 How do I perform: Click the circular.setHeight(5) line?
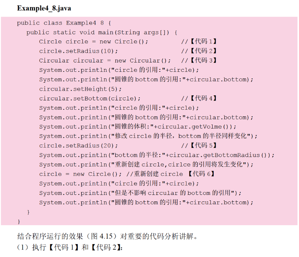(81, 89)
